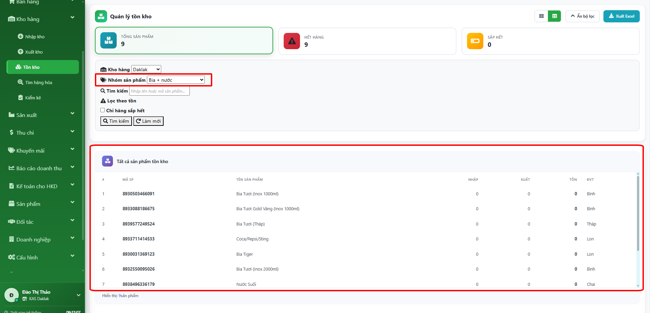
Task: Open Tìm hàng hóa menu item
Action: (38, 82)
